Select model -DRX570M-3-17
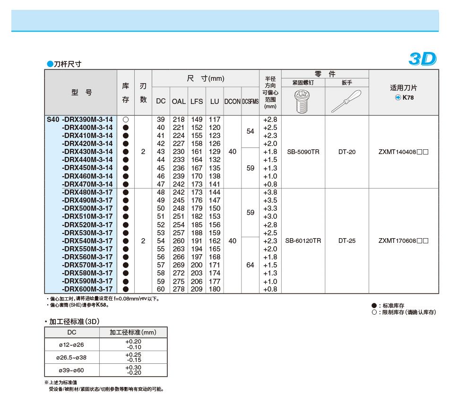 (x=87, y=265)
